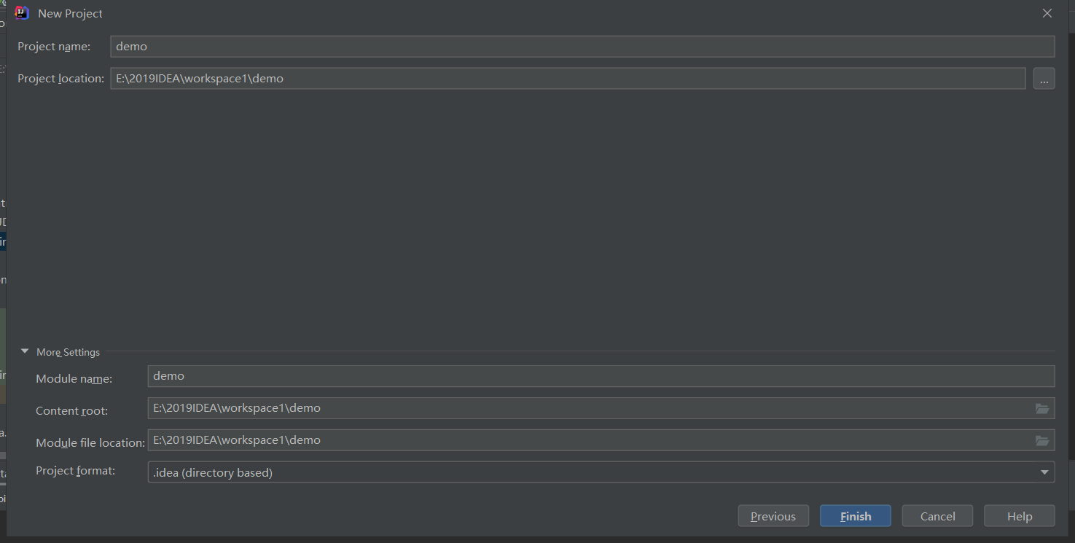Edit the Project name field
The width and height of the screenshot is (1075, 543).
pyautogui.click(x=582, y=46)
